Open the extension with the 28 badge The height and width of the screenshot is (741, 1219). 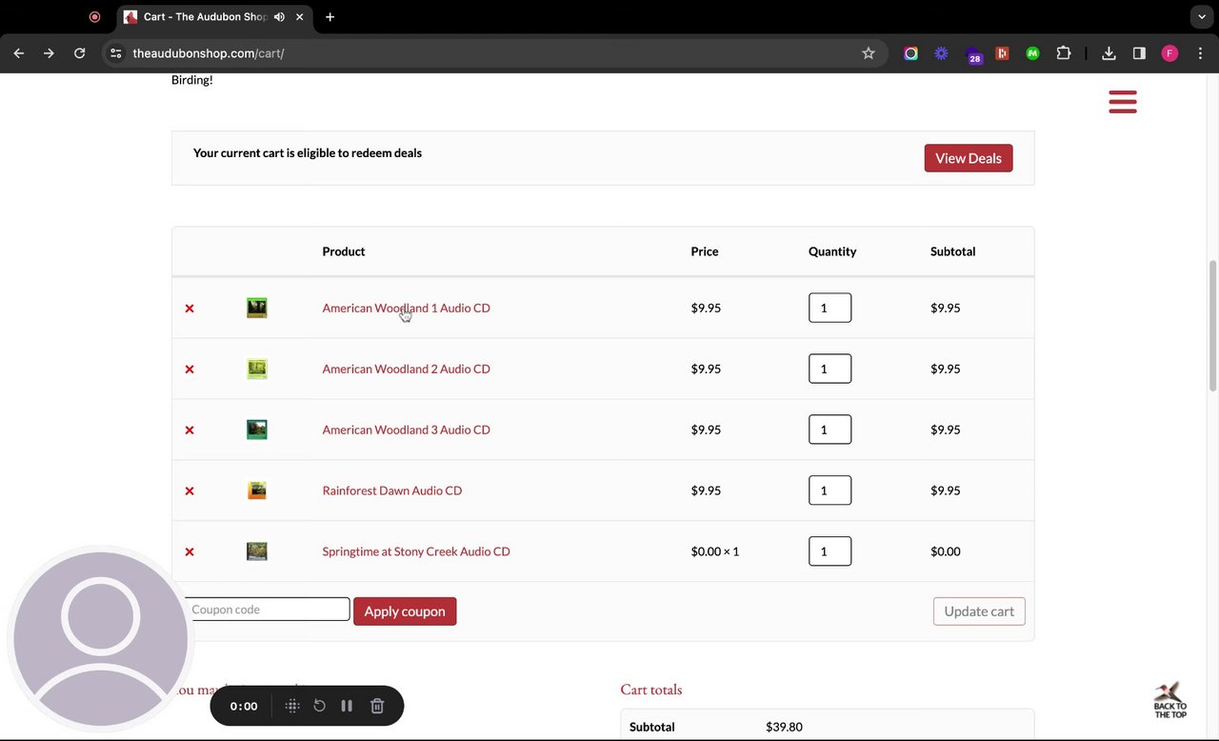[x=972, y=54]
